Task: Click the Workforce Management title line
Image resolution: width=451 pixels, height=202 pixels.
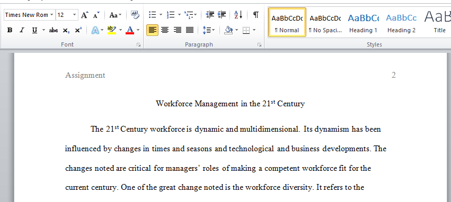Action: pyautogui.click(x=230, y=103)
